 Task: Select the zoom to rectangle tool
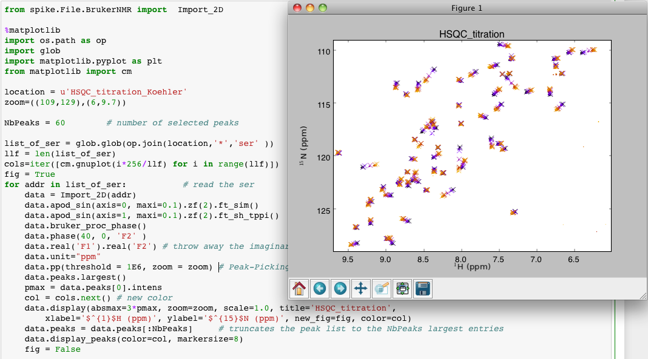point(381,289)
